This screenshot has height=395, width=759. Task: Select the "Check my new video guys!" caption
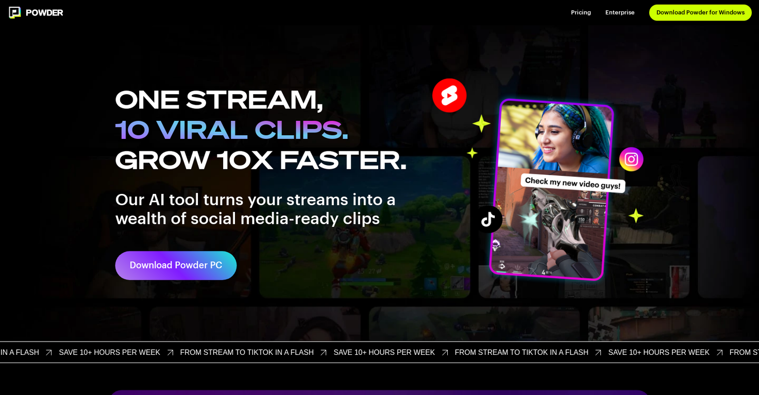pos(572,183)
